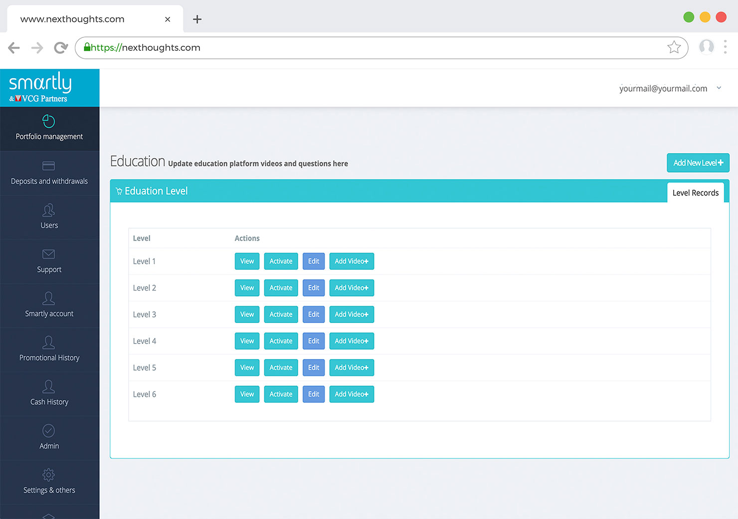
Task: Open the Support envelope icon
Action: 48,254
